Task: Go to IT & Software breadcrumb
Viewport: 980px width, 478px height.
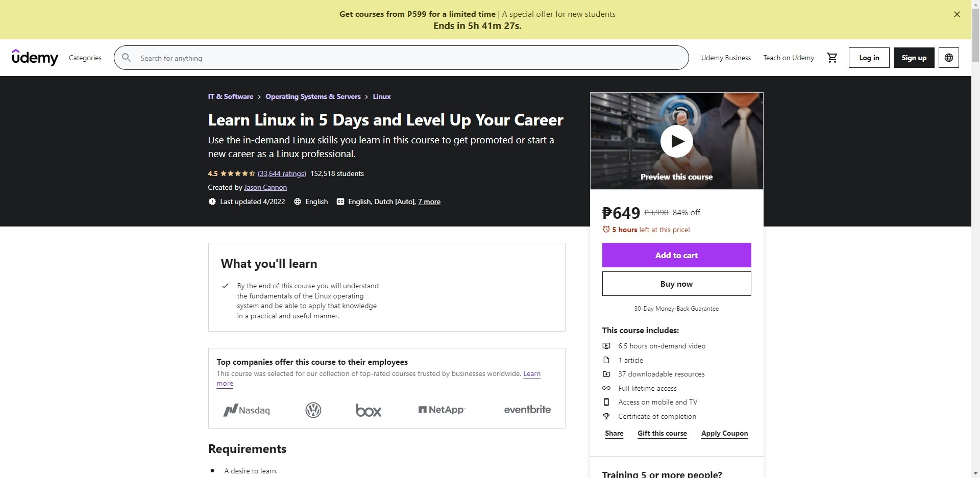Action: [x=231, y=96]
